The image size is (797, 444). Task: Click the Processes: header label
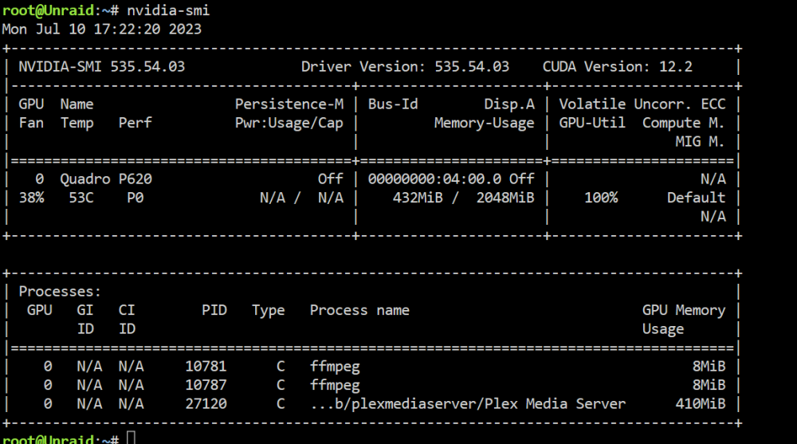(x=60, y=292)
